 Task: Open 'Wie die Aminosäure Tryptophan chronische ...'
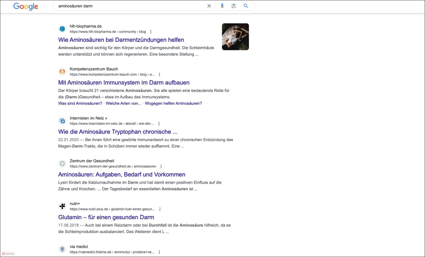tap(118, 132)
